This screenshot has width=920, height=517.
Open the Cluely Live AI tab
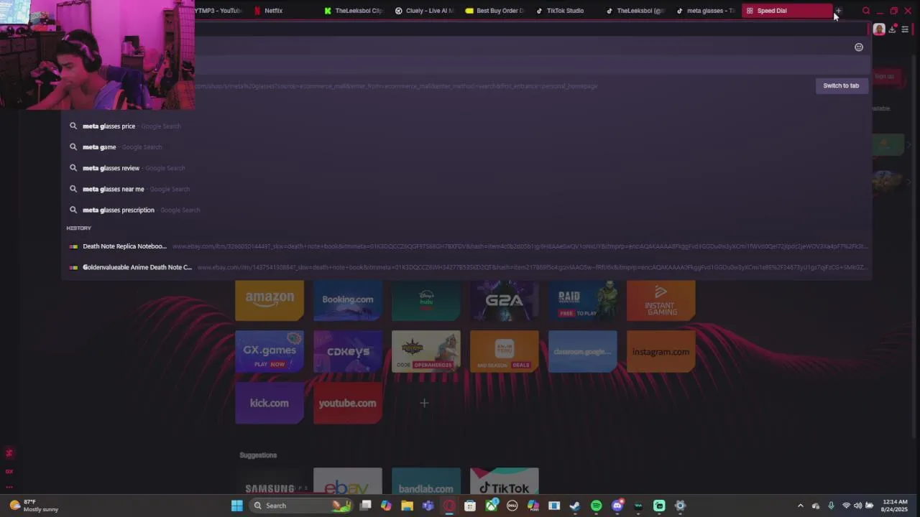coord(424,11)
